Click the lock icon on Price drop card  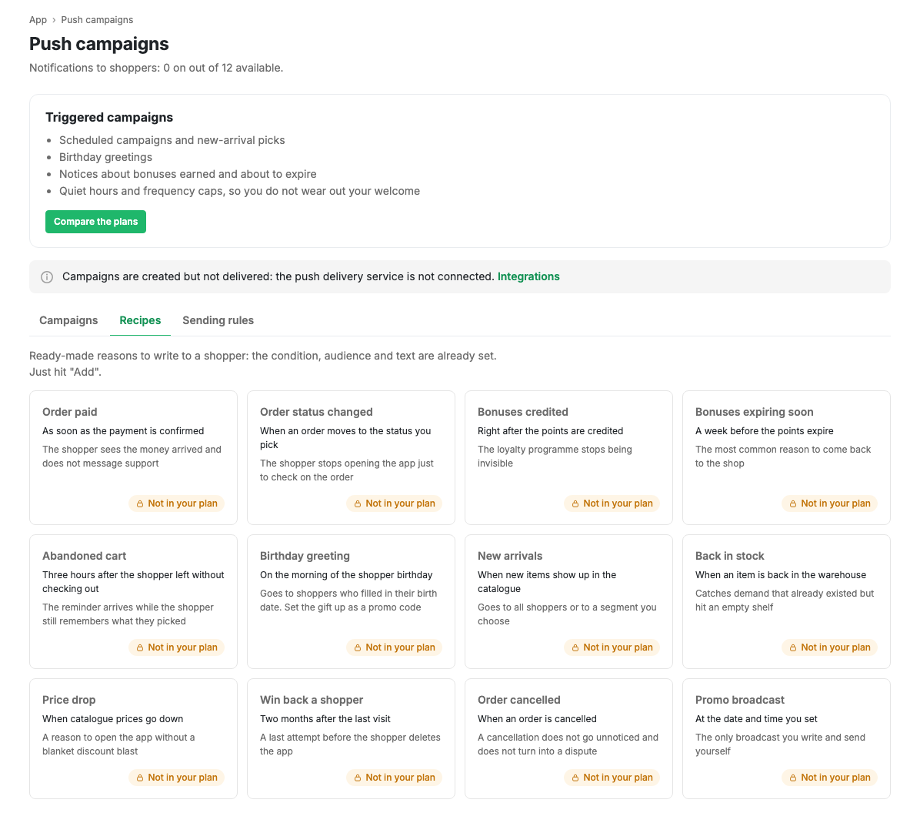tap(140, 778)
